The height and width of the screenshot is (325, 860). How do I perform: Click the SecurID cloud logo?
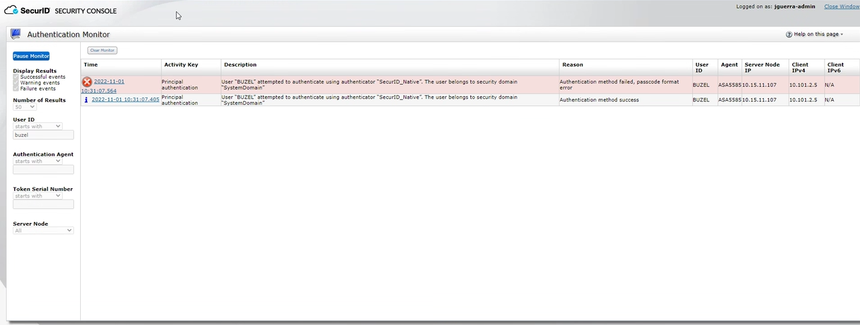[x=10, y=11]
